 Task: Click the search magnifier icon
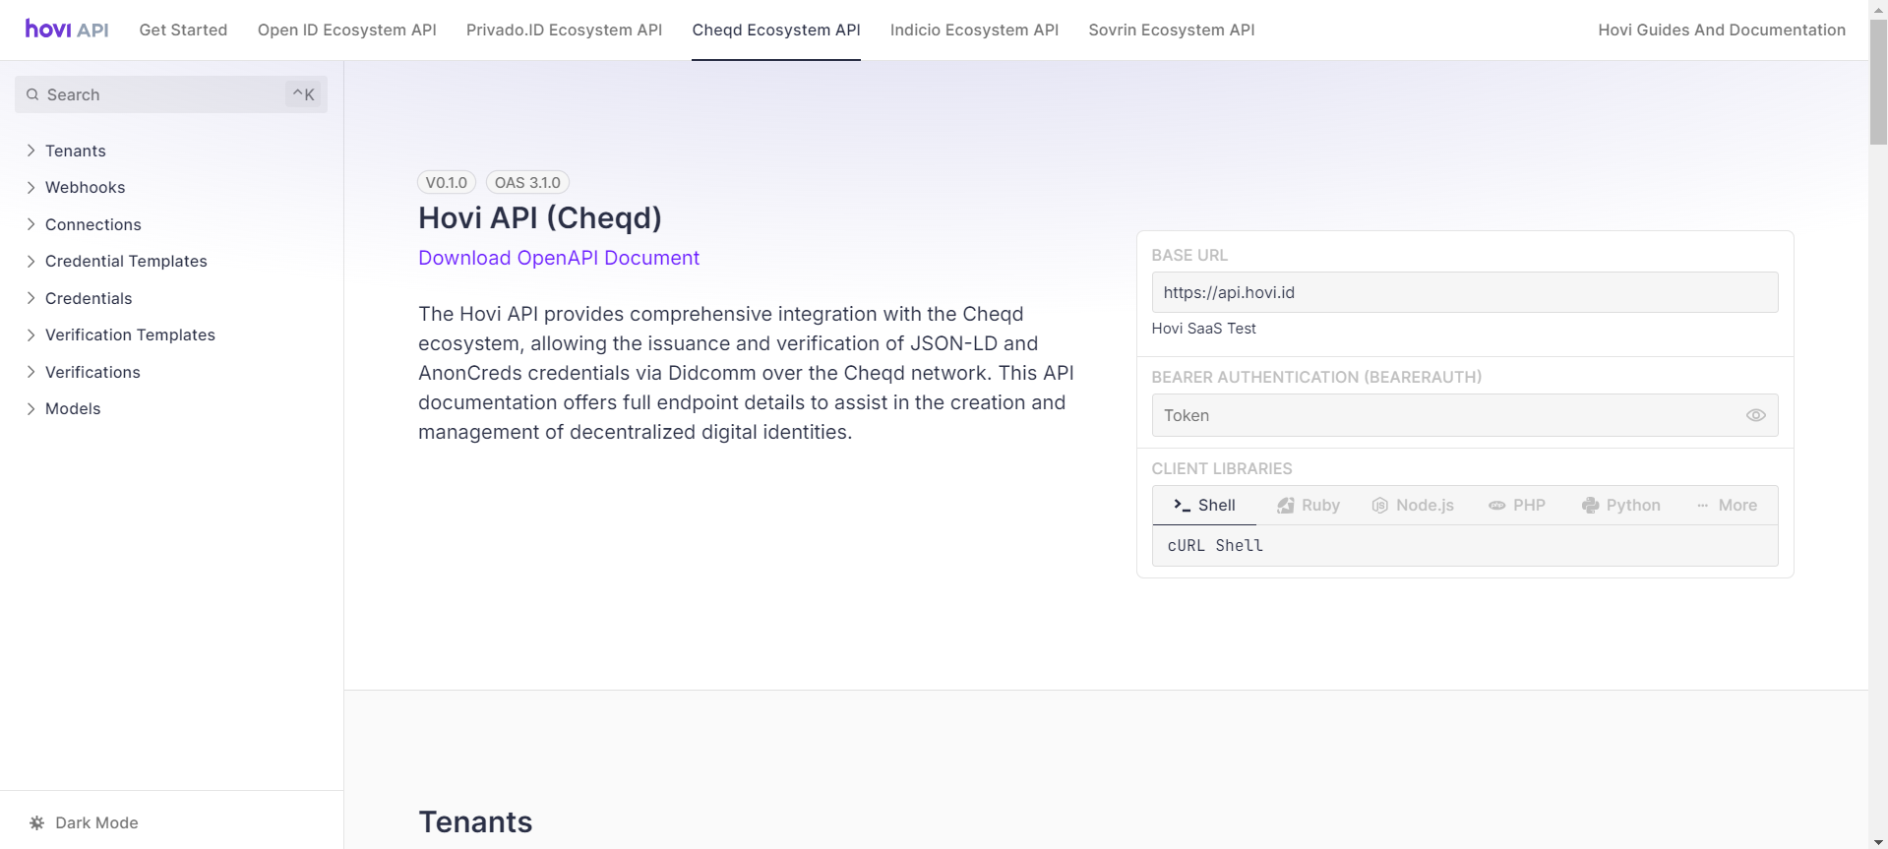[32, 94]
